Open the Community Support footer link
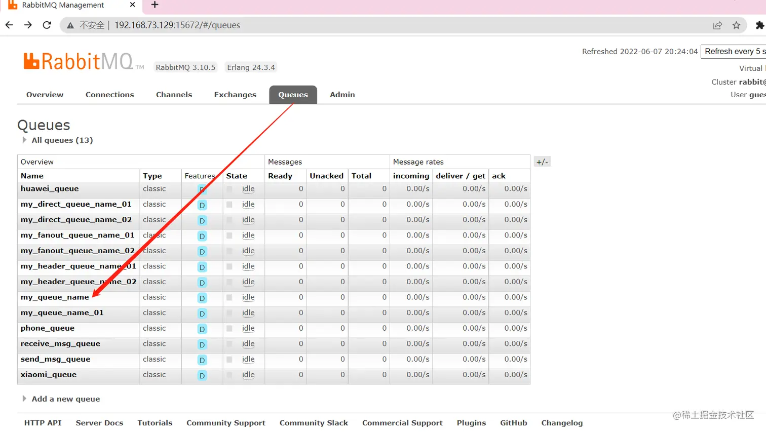Screen dimensions: 766x432 [x=226, y=423]
